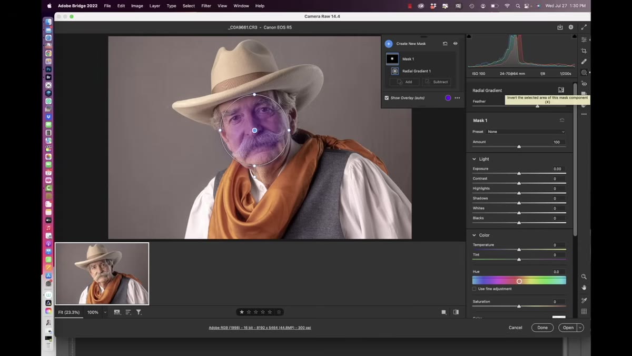Click the Feather slider handle
632x356 pixels.
click(x=537, y=106)
